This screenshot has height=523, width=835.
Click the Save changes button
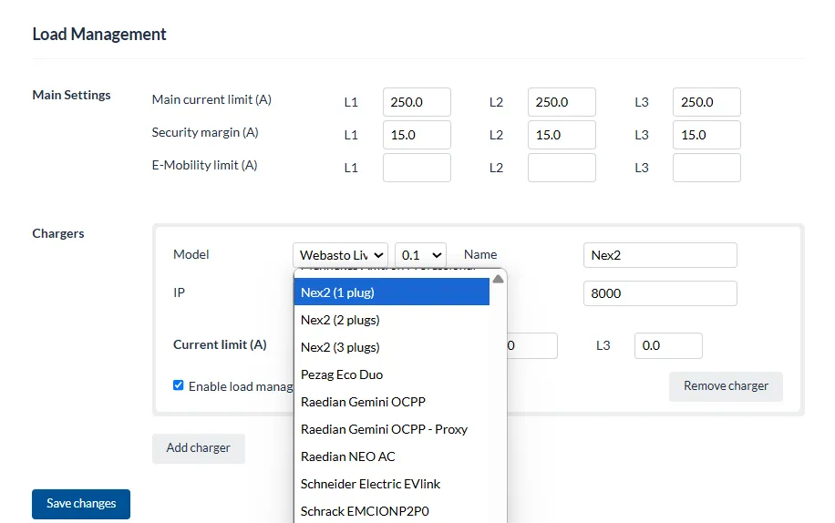click(x=81, y=504)
